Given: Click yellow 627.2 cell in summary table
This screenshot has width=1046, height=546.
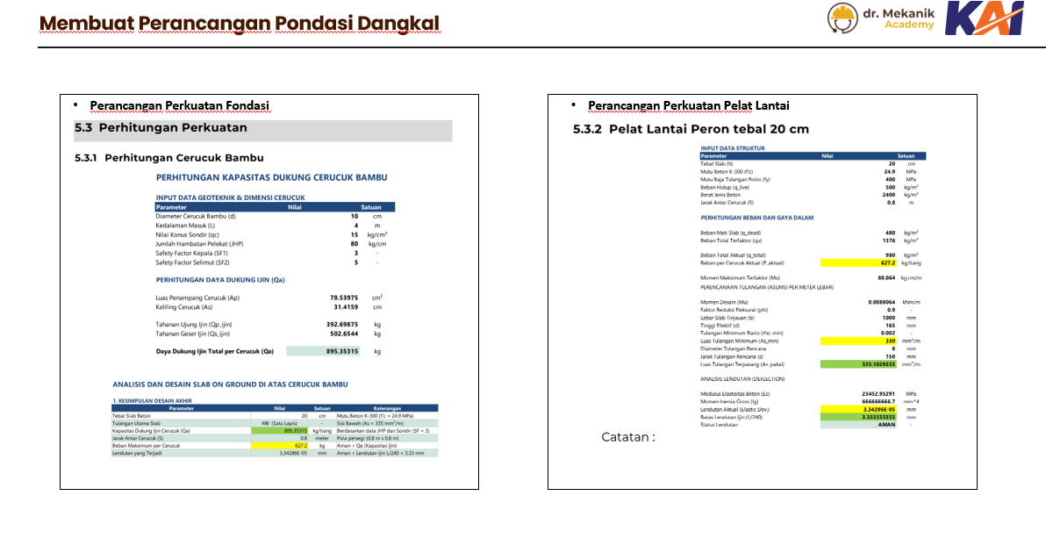Looking at the screenshot, I should point(280,445).
